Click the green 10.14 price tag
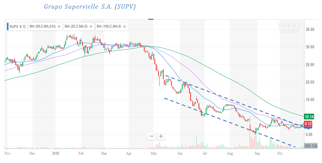Screen dimensions: 322x163 click(309, 117)
